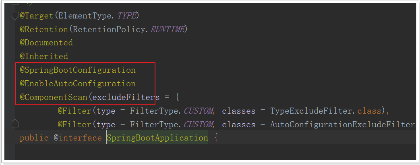420x165 pixels.
Task: Click the RUNTIME constant in RetentionPolicy
Action: pyautogui.click(x=168, y=29)
